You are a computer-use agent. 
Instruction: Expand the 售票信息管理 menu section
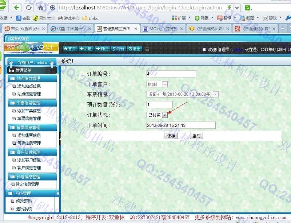click(x=32, y=128)
